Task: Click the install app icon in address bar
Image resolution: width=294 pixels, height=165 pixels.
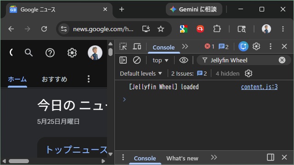Action: coord(146,29)
